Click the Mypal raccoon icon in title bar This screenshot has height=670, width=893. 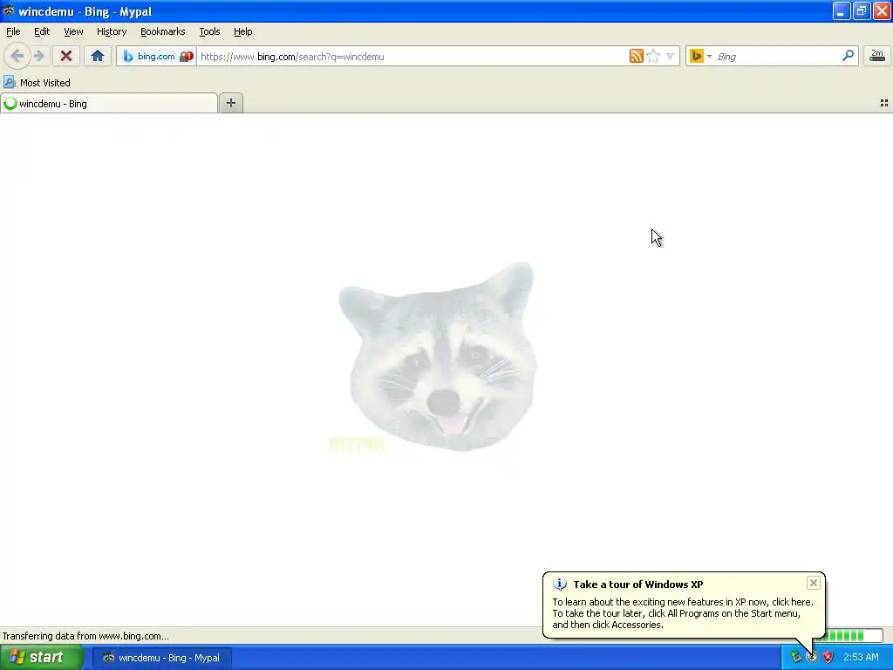click(8, 10)
